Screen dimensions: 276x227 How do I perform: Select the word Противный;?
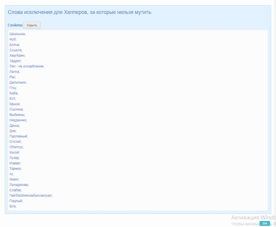tap(19, 136)
